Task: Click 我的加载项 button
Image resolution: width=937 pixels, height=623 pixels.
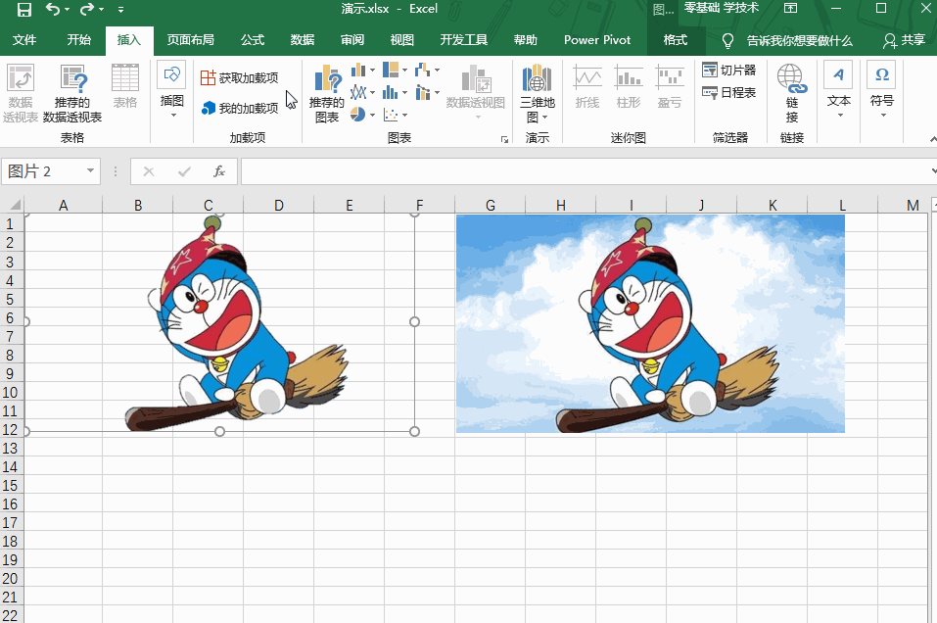Action: tap(240, 108)
